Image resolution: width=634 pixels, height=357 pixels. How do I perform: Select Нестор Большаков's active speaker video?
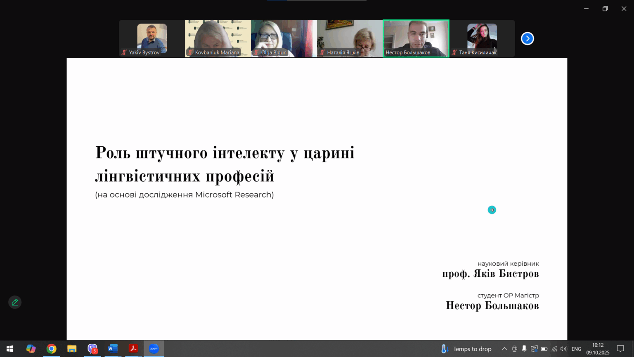pyautogui.click(x=416, y=38)
